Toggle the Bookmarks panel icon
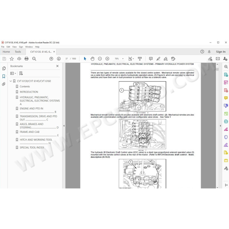 pos(4,76)
